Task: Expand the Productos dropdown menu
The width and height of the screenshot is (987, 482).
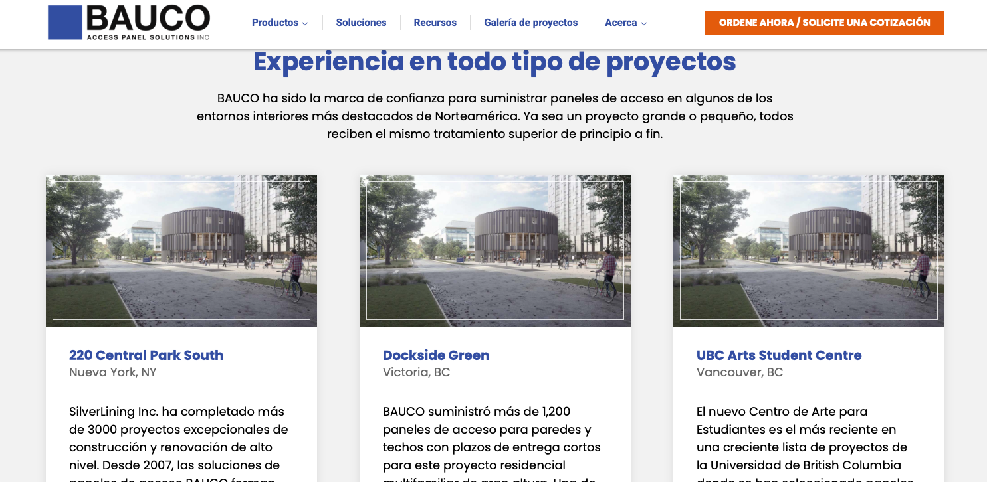Action: (280, 23)
